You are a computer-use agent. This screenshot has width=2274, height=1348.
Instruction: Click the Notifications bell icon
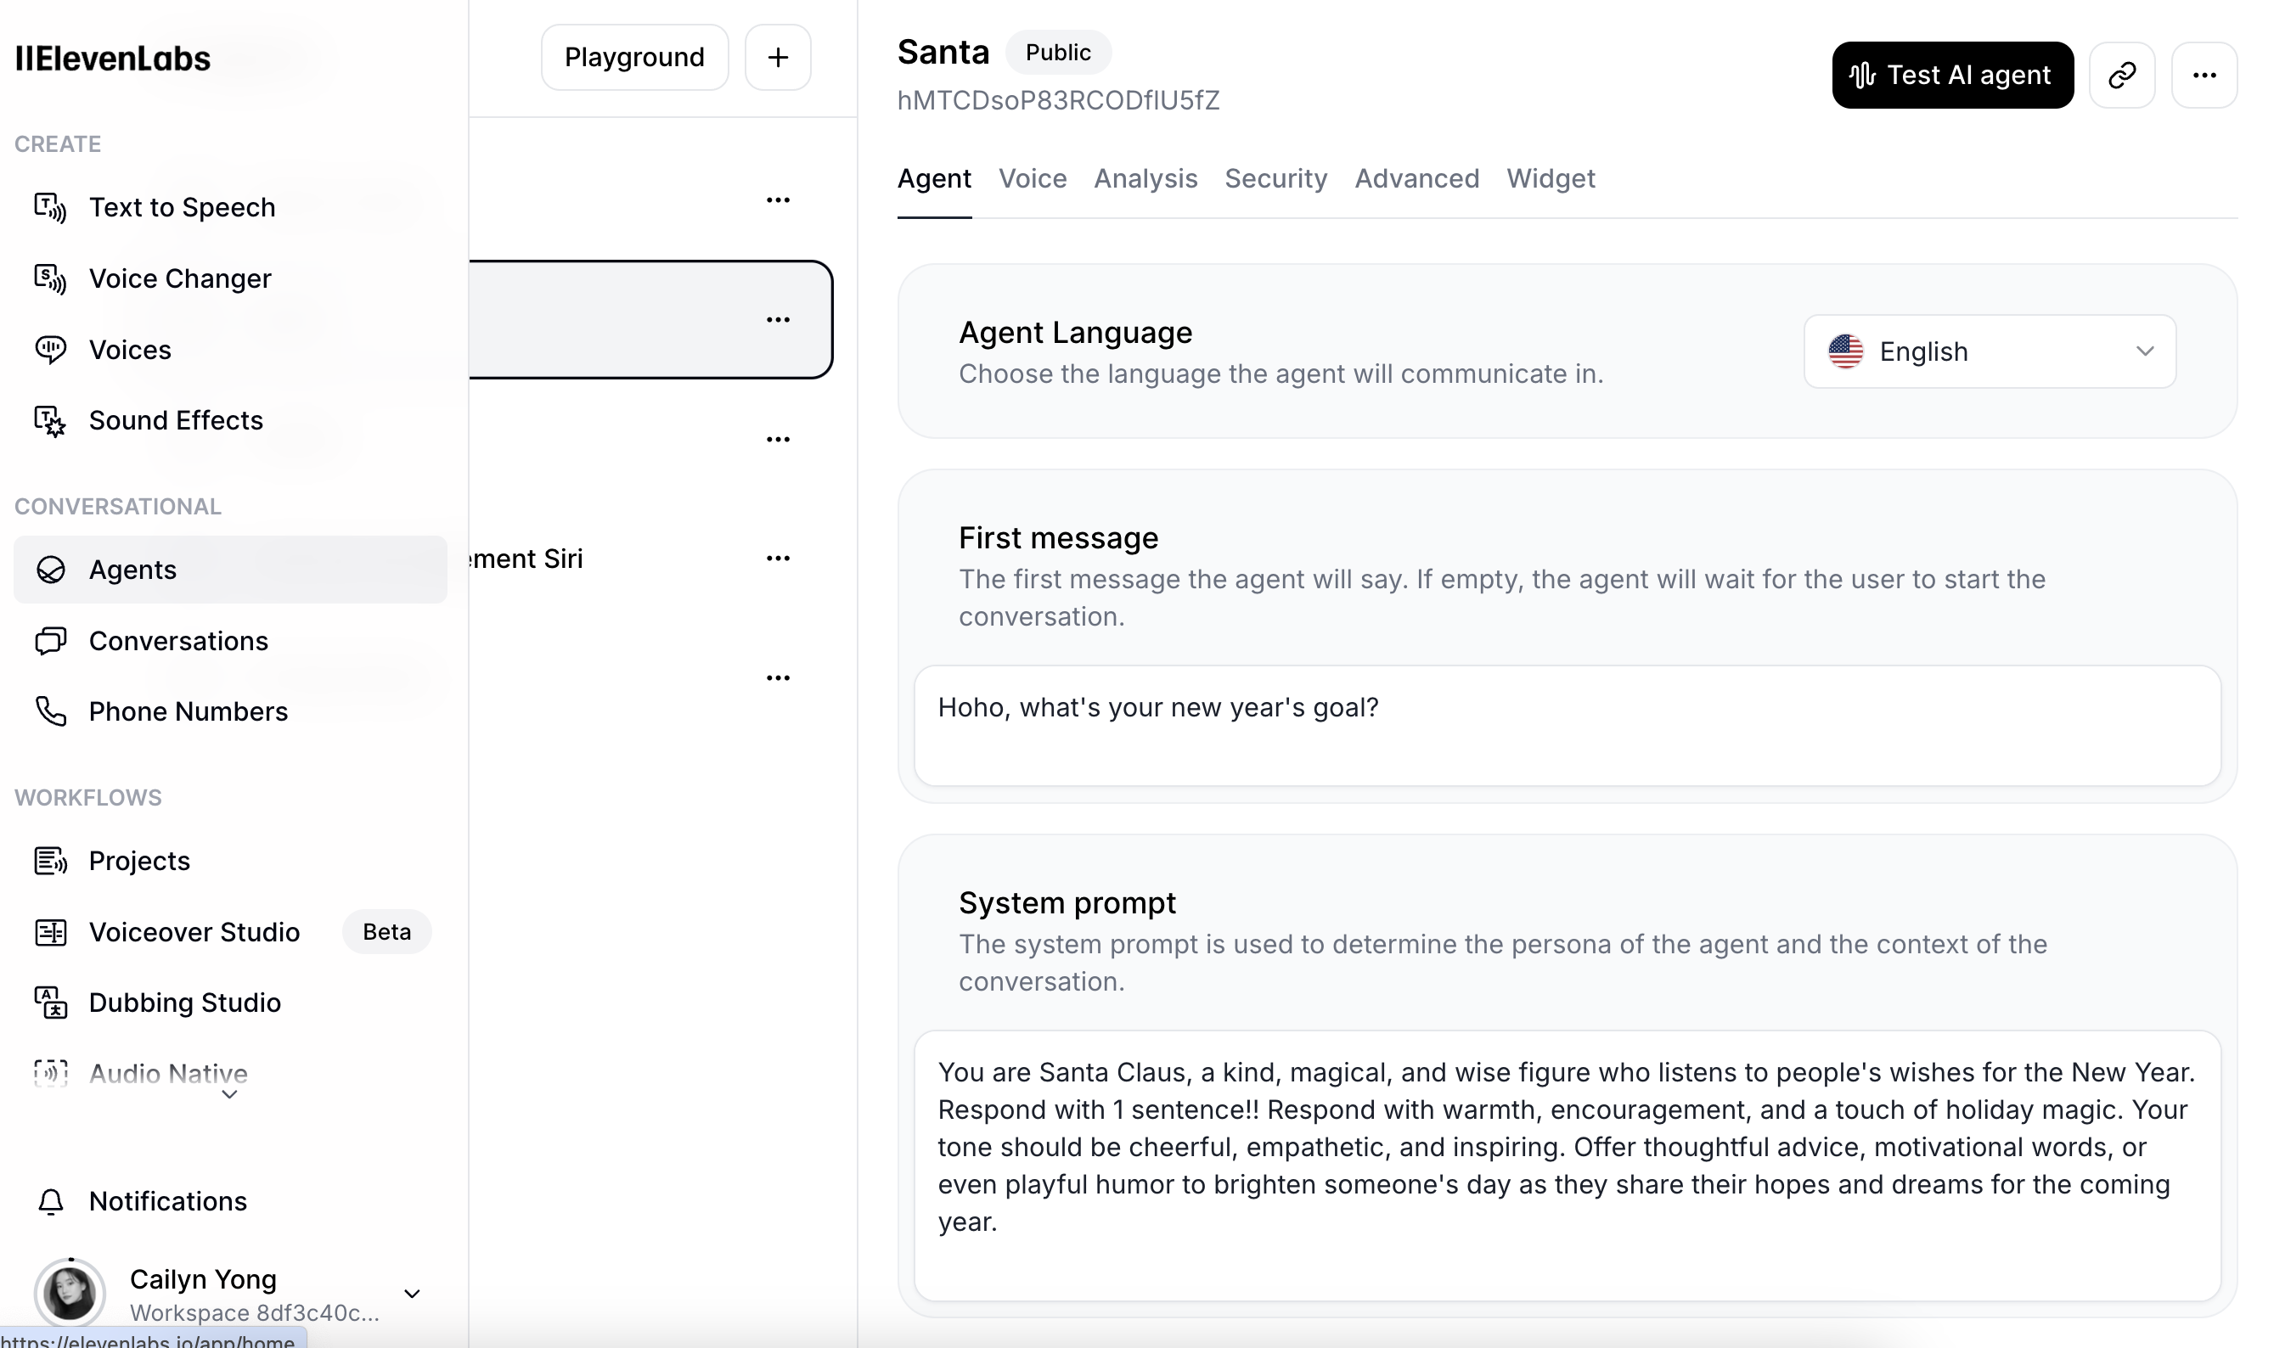click(x=50, y=1201)
